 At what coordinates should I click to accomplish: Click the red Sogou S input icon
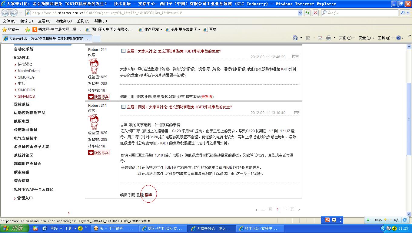click(x=327, y=220)
